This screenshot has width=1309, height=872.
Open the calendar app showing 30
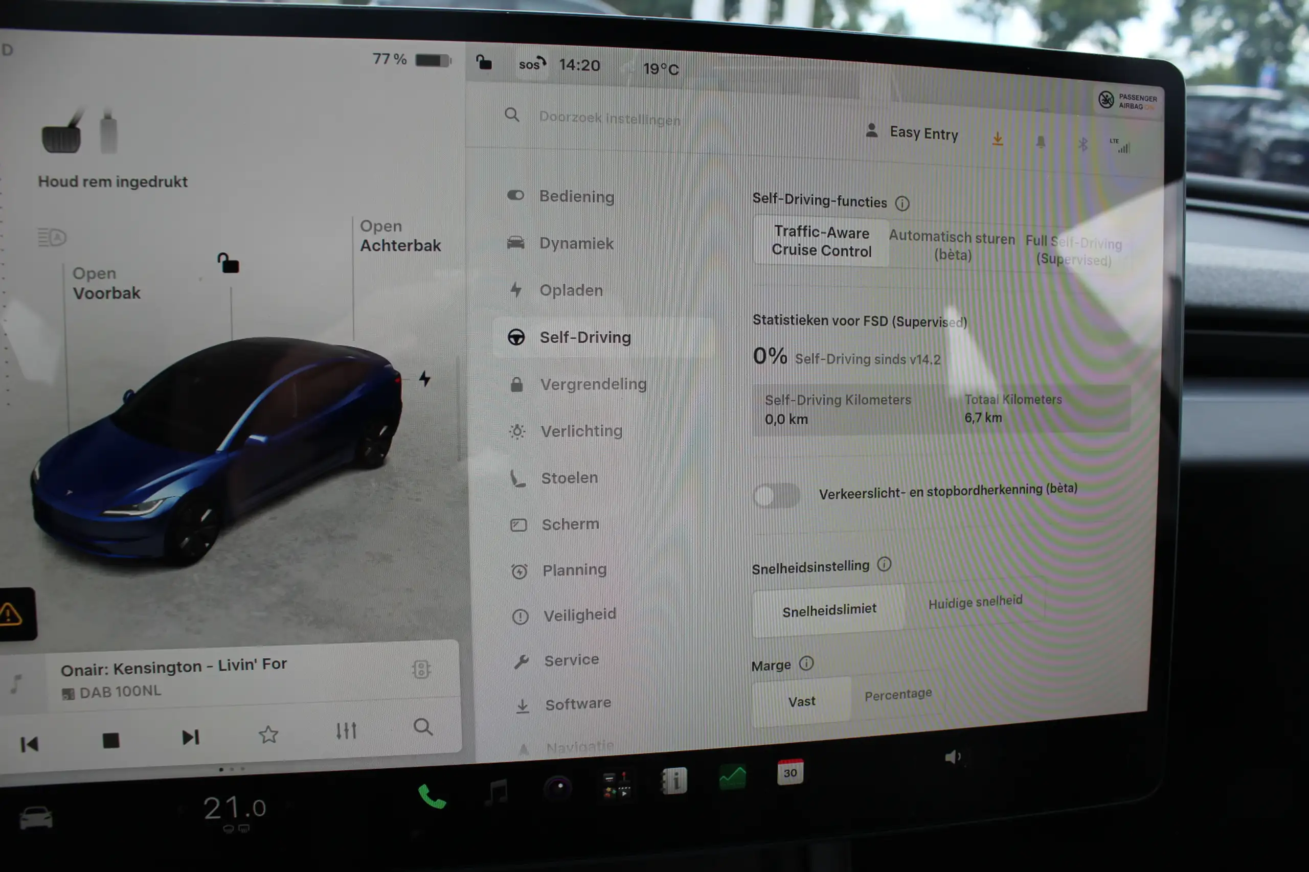pyautogui.click(x=790, y=772)
